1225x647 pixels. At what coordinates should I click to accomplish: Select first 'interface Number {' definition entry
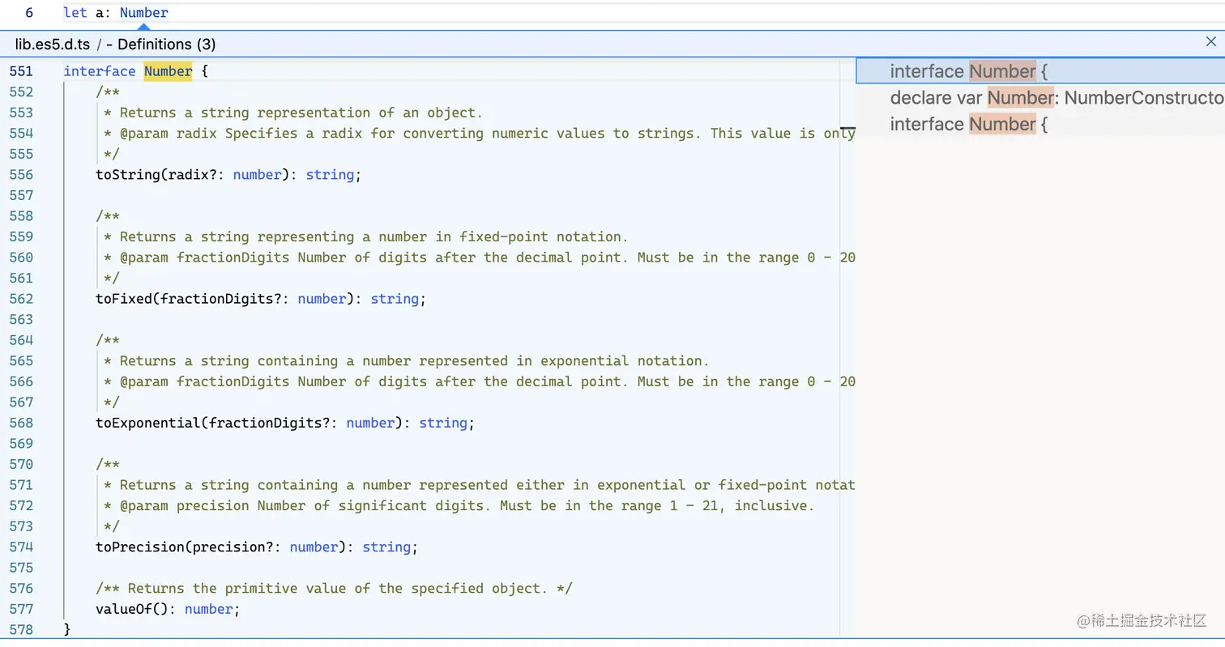[1040, 71]
